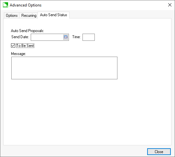The height and width of the screenshot is (157, 175).
Task: Toggle the To Be Sent checkbox
Action: pos(13,46)
